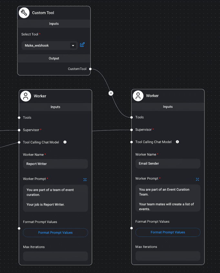Screen dimensions: 220x273
Task: Click the Worker Prompt label in Email Sender node
Action: click(147, 178)
